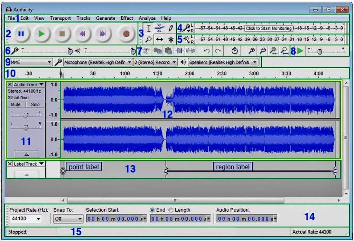Open the Help menu
354x241 pixels.
point(166,18)
